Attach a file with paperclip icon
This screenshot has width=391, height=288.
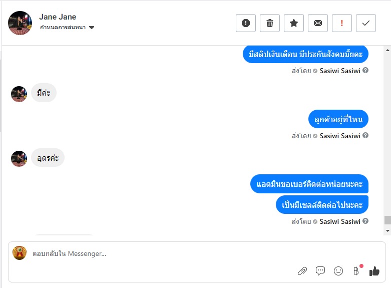click(302, 271)
